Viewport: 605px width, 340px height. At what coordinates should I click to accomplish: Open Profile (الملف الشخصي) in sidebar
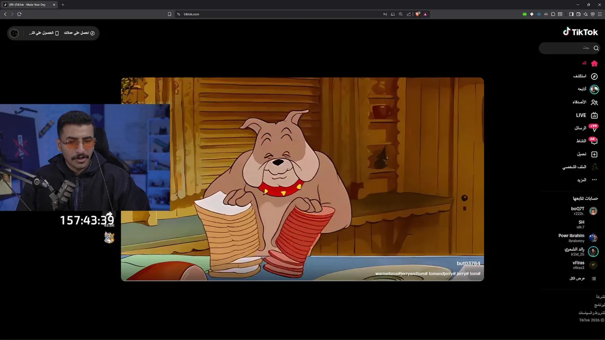[x=580, y=167]
